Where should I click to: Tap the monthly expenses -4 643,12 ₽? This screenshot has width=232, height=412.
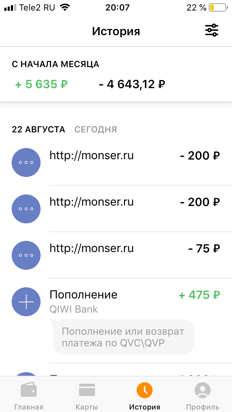pyautogui.click(x=132, y=85)
